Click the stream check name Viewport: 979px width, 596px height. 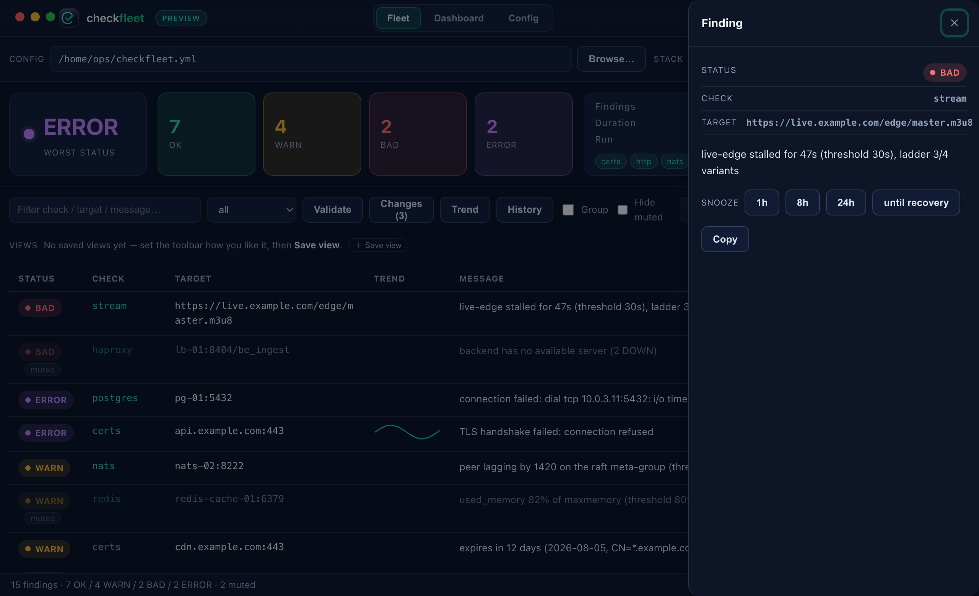[x=109, y=306]
